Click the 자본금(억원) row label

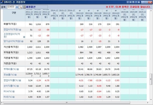point(10,64)
